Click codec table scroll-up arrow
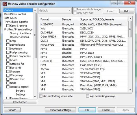Screen dimensions: 137x115 (130, 18)
